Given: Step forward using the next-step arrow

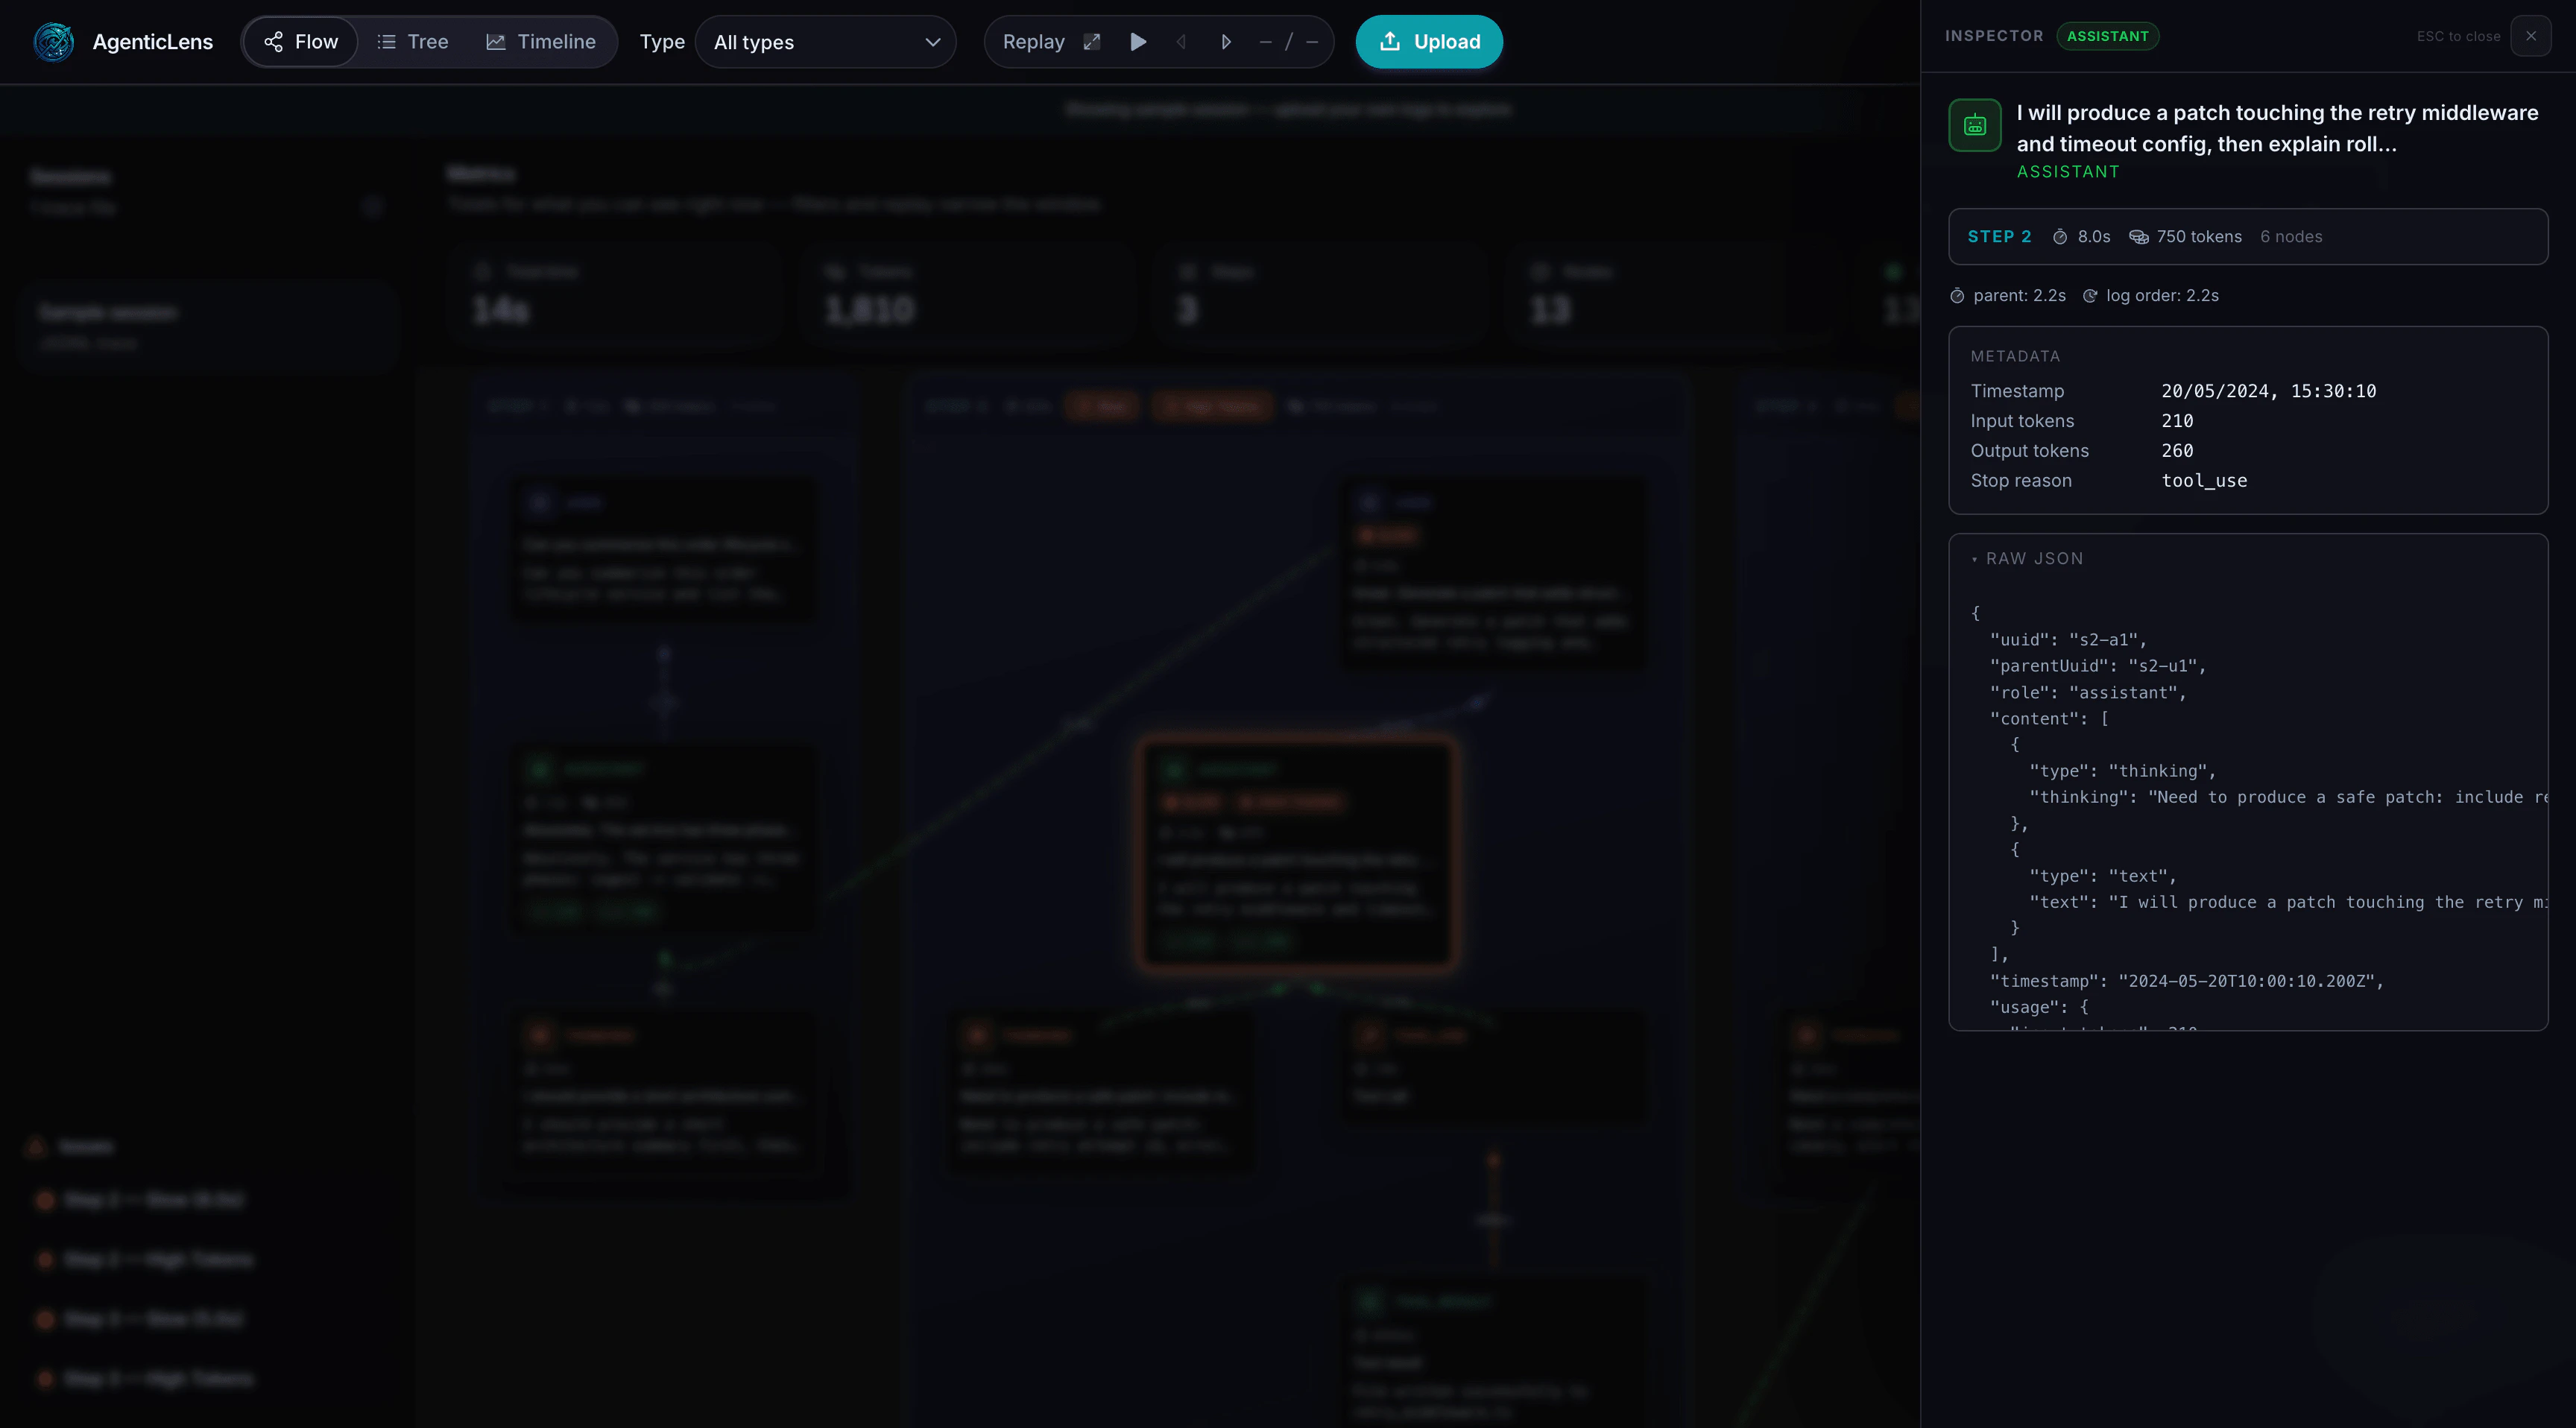Looking at the screenshot, I should (x=1225, y=41).
